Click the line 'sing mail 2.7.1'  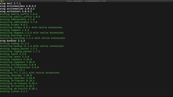(10, 4)
